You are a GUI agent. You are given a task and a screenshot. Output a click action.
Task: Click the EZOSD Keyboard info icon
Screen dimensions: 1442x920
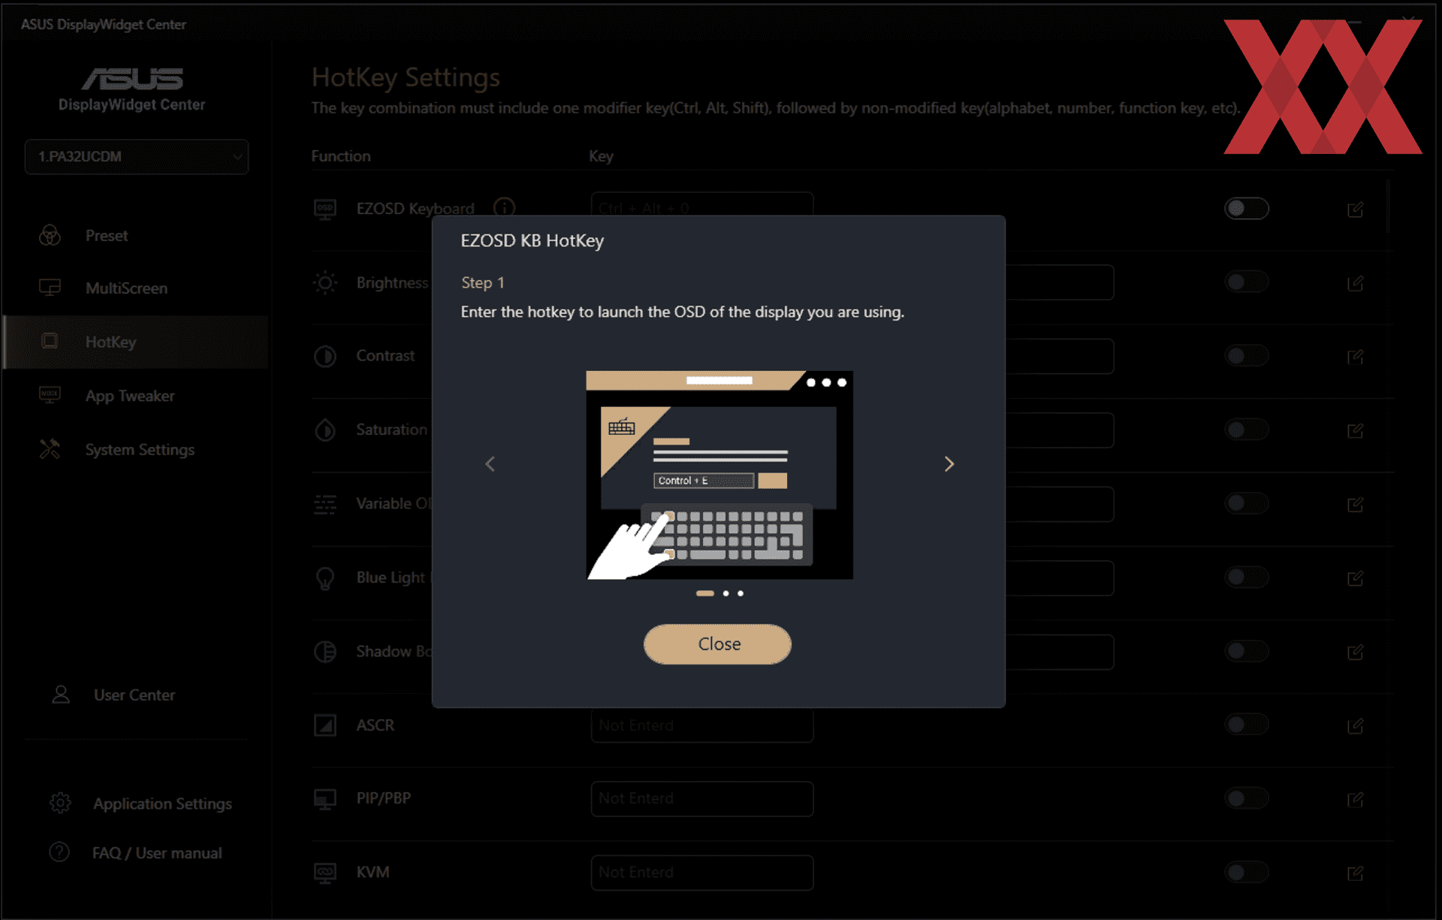[504, 207]
